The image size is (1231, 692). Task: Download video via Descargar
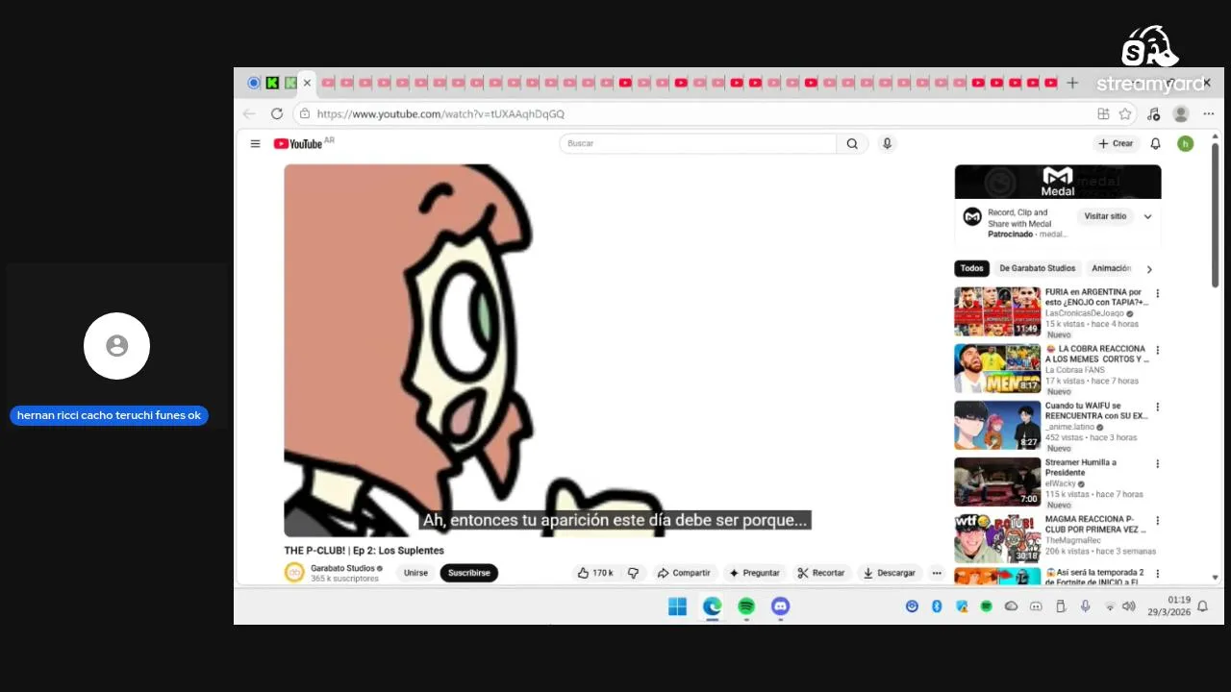pyautogui.click(x=889, y=573)
